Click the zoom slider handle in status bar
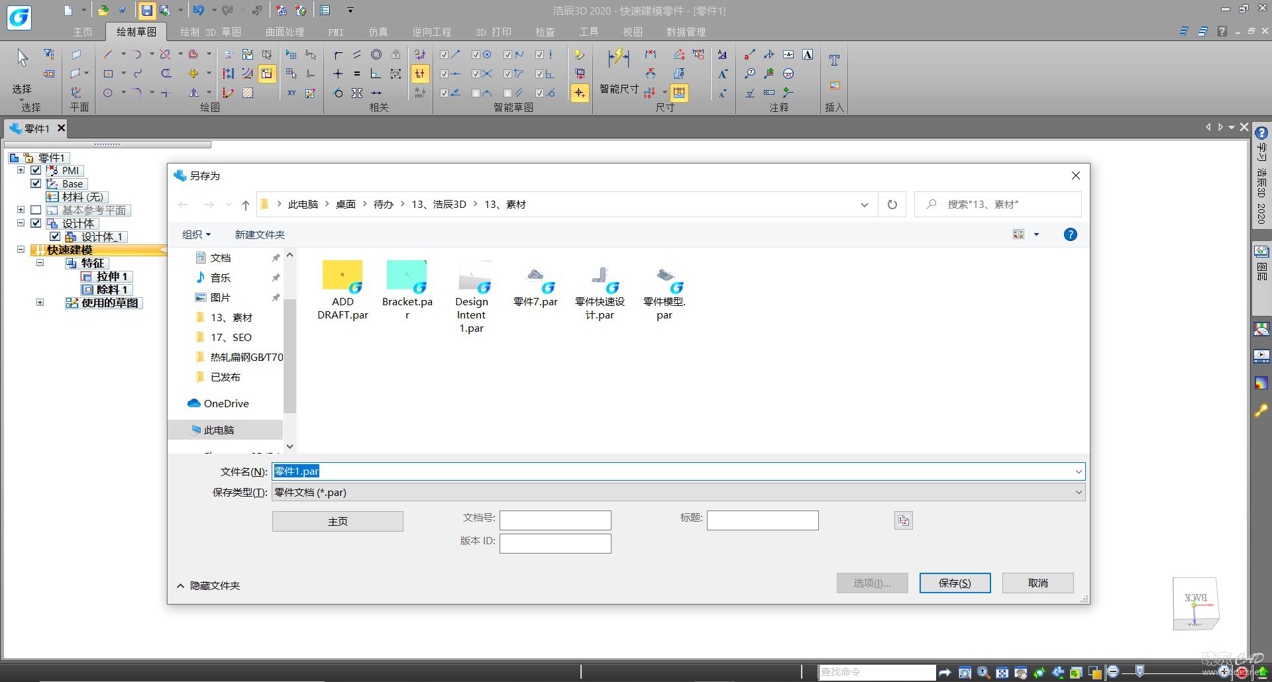The width and height of the screenshot is (1272, 682). pyautogui.click(x=1139, y=672)
